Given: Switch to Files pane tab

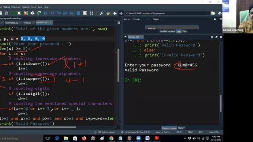Looking at the screenshot, I should tap(185, 32).
